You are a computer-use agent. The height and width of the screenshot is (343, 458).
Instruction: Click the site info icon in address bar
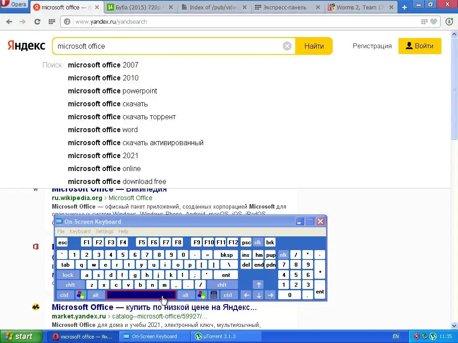tap(67, 21)
